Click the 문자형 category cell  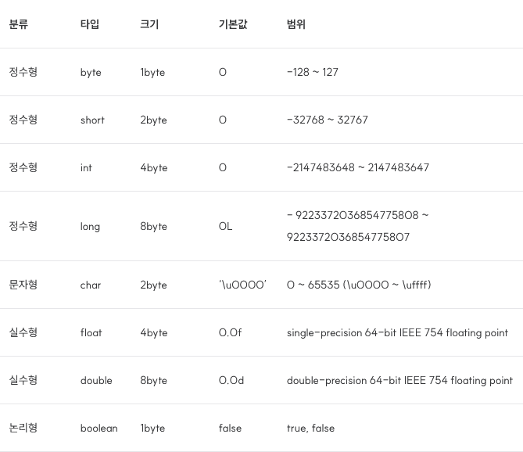click(x=23, y=285)
